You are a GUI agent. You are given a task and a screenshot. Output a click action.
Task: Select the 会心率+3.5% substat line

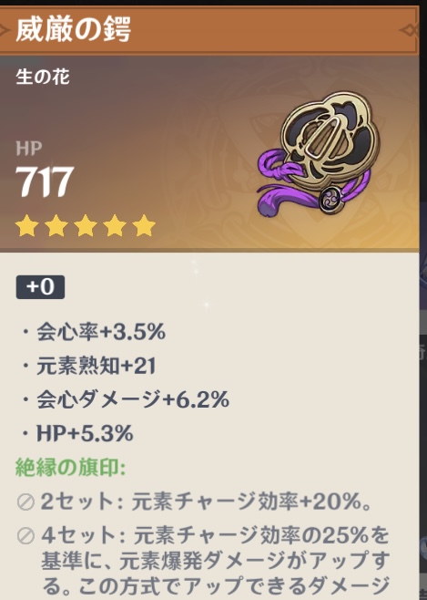point(94,332)
